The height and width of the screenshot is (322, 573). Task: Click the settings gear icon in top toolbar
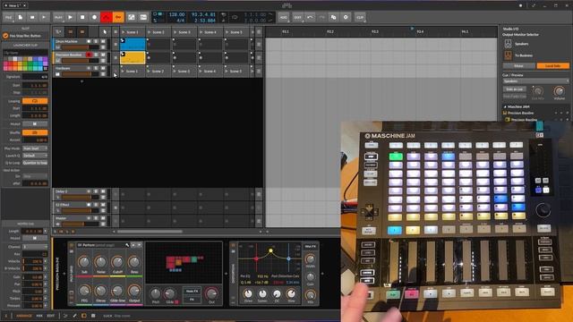click(346, 17)
